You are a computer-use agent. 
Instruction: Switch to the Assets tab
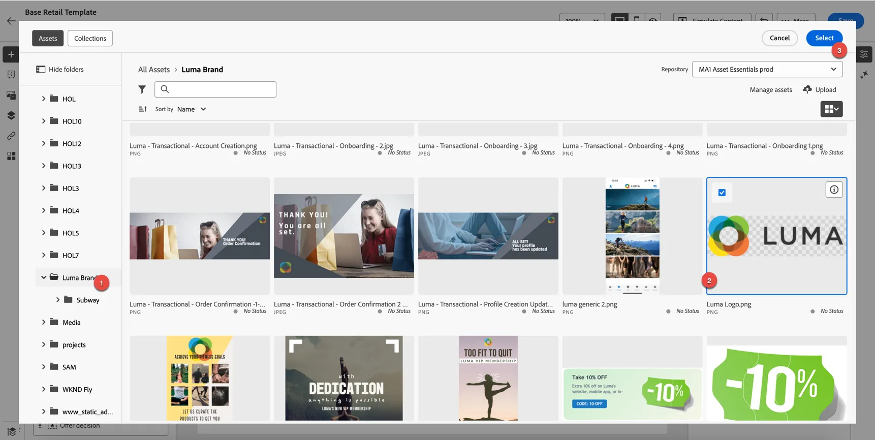pos(48,38)
